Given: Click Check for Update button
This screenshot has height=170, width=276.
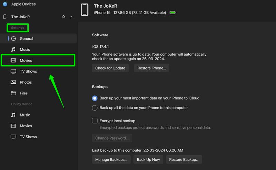Looking at the screenshot, I should click(110, 68).
